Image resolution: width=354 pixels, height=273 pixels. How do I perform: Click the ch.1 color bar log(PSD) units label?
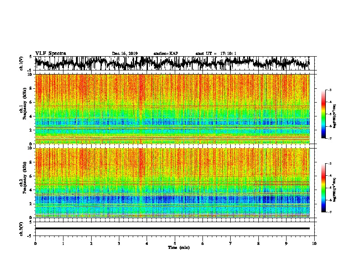(335, 116)
